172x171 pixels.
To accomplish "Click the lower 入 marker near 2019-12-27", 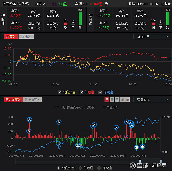I will [x=29, y=131].
